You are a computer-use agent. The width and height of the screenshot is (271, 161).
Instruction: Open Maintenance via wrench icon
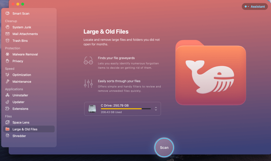tap(8, 82)
